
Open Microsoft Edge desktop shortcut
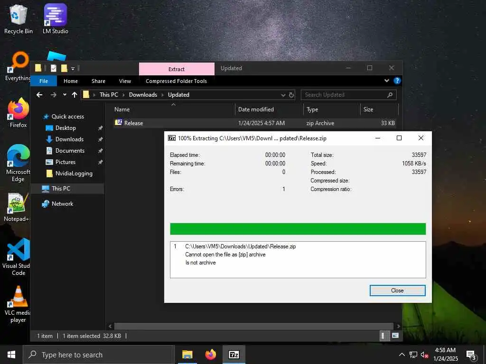pos(18,164)
